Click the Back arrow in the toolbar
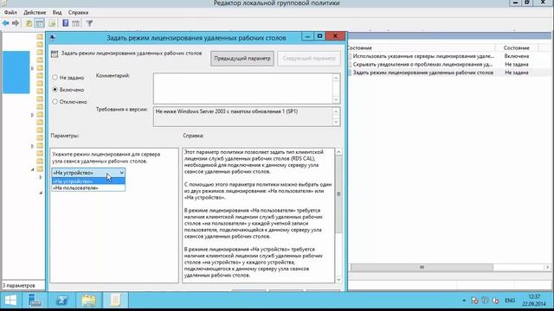 (6, 23)
